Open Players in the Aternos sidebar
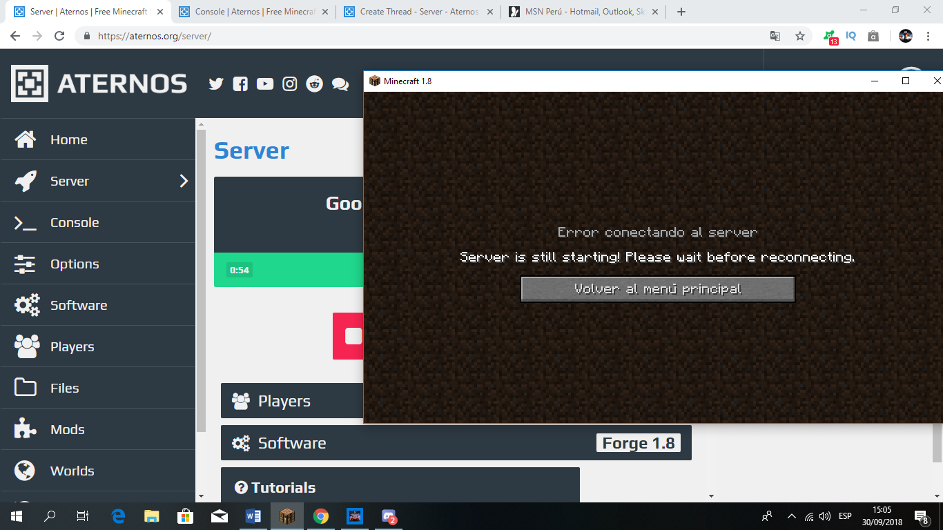The width and height of the screenshot is (943, 530). pyautogui.click(x=98, y=346)
